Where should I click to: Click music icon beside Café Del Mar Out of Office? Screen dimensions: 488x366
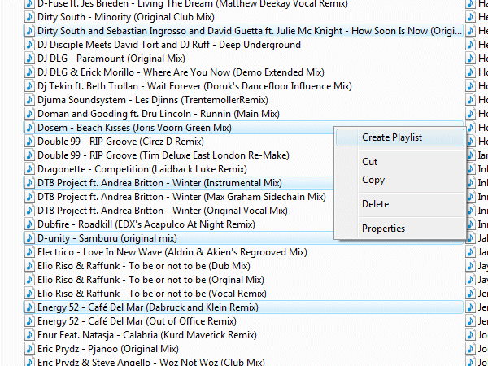29,321
